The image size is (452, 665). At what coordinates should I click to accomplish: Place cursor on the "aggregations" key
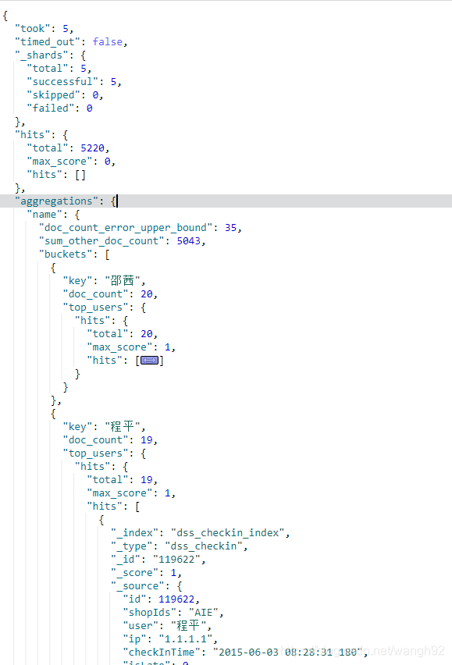click(57, 201)
